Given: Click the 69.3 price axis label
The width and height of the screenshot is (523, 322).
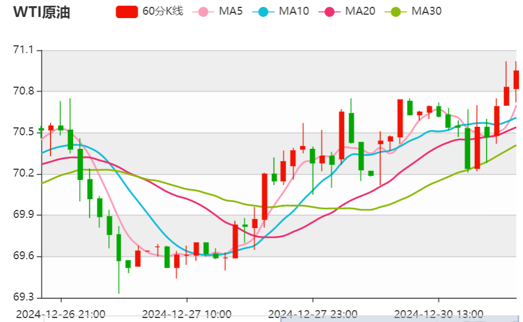Looking at the screenshot, I should pyautogui.click(x=24, y=298).
